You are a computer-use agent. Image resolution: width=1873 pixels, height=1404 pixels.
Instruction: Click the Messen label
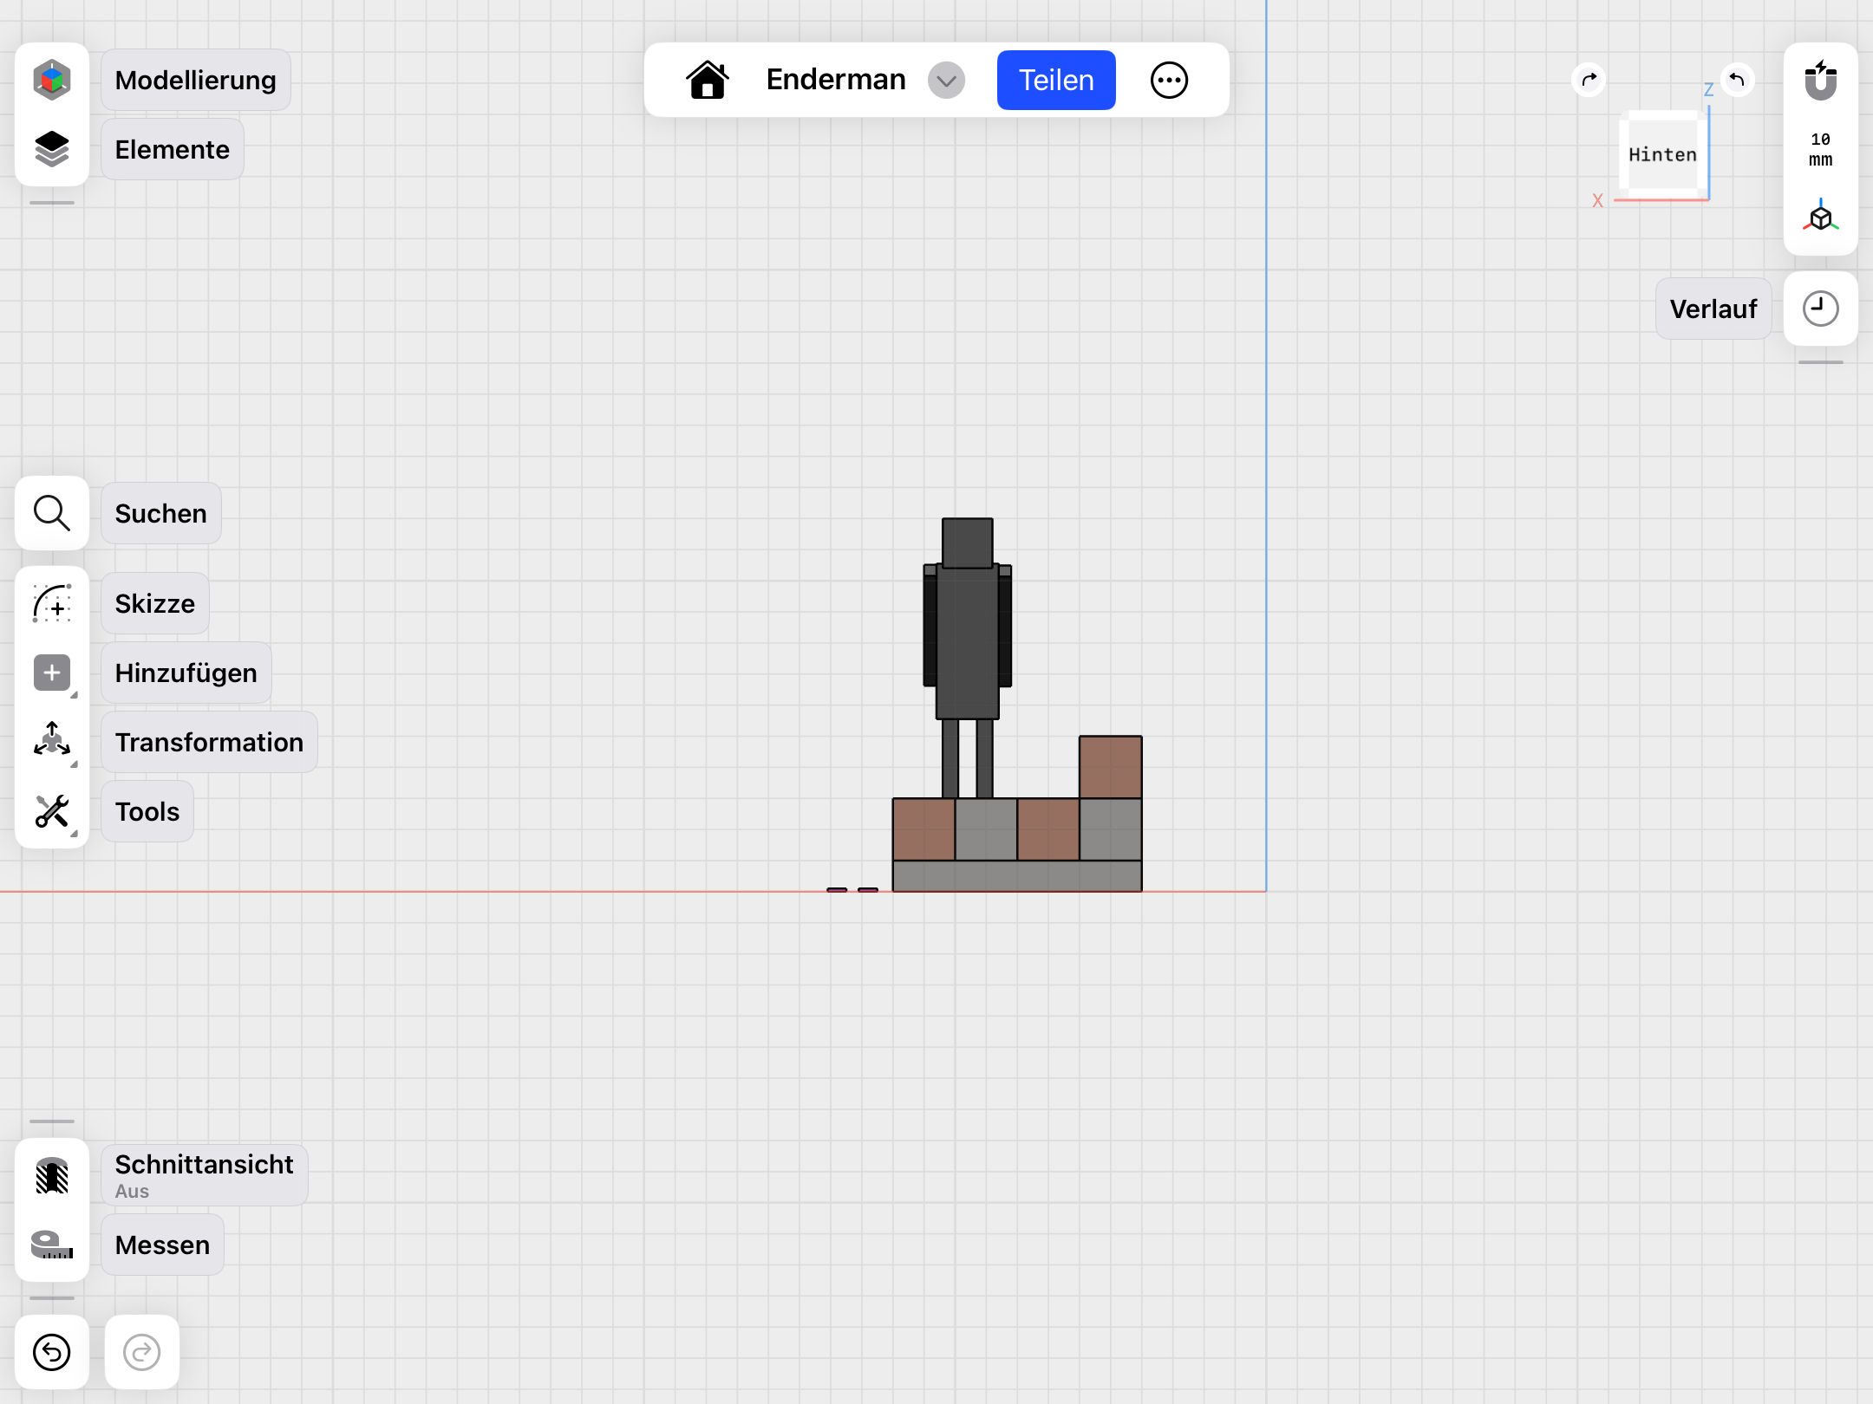(163, 1245)
